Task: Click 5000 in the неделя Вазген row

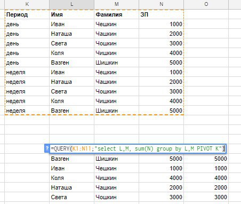Action: 162,111
